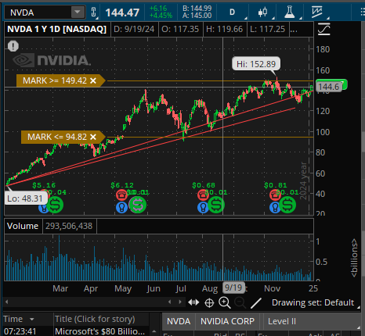
Task: Click the lightbulb icon below $0.81
Action: (275, 208)
